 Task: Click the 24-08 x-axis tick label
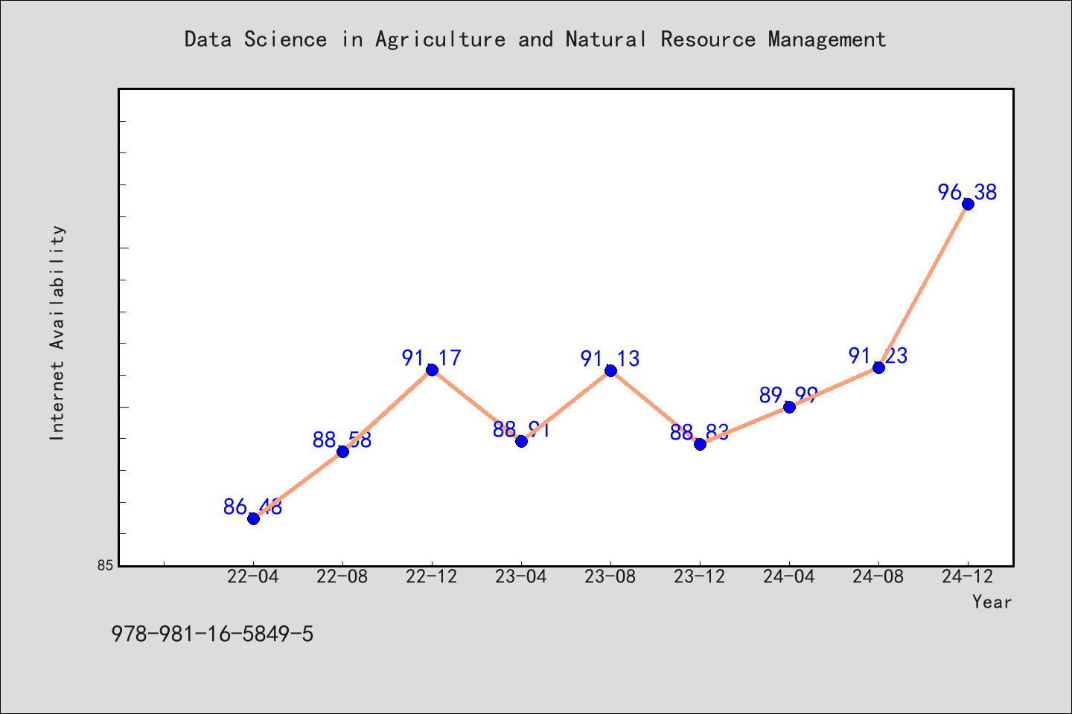tap(878, 577)
